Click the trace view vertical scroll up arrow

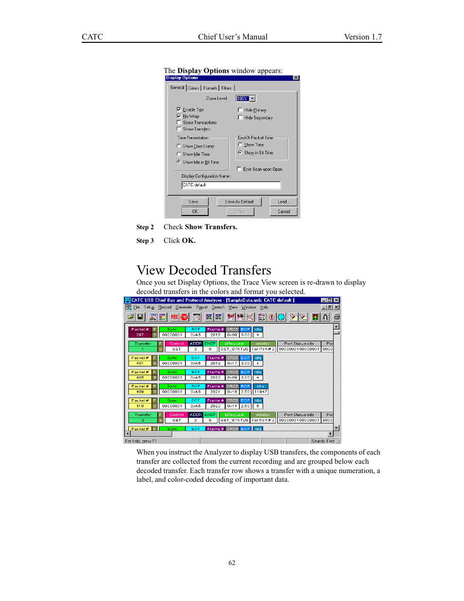point(336,327)
